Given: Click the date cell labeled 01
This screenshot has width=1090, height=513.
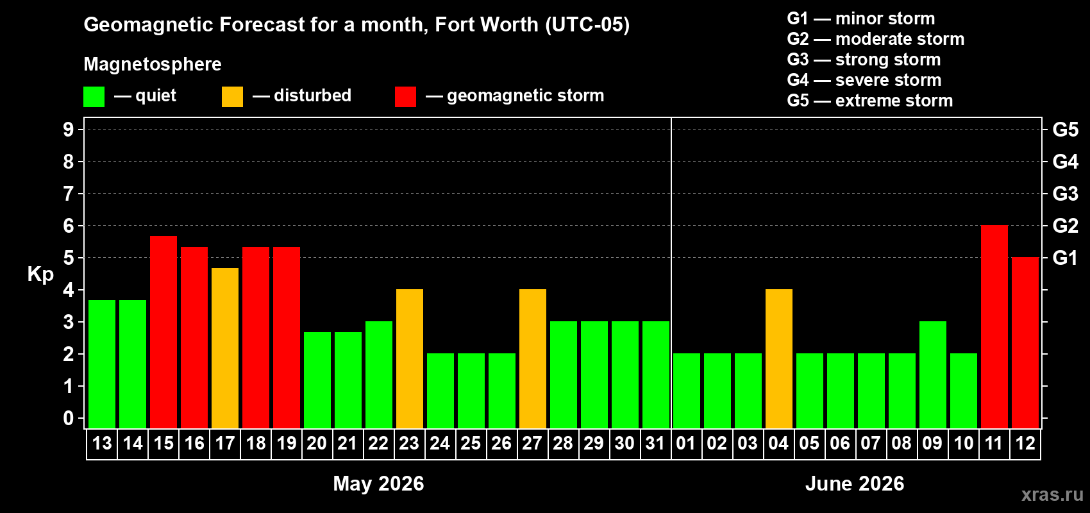Looking at the screenshot, I should 687,444.
